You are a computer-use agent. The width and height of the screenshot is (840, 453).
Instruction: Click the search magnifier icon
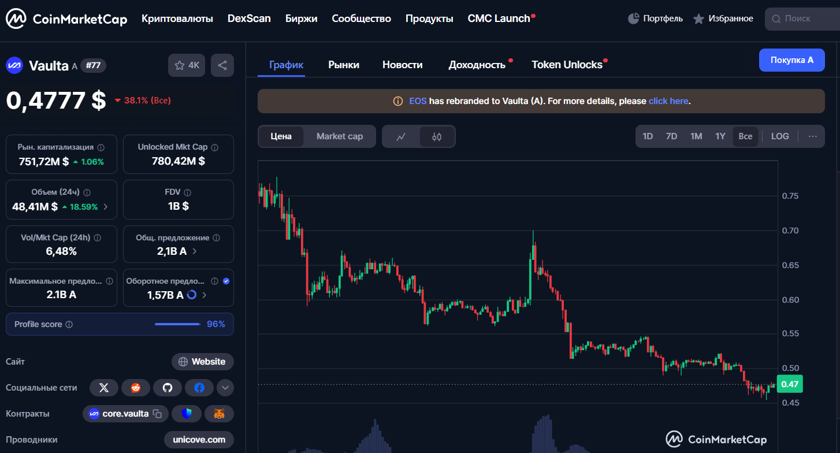[776, 19]
